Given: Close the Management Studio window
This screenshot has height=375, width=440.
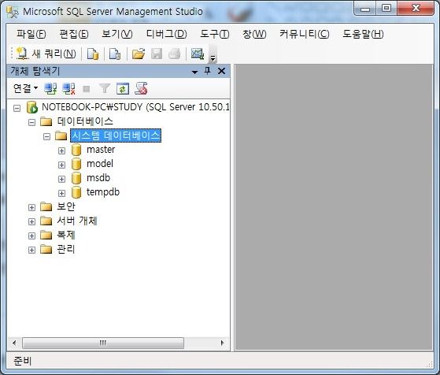Looking at the screenshot, I should [x=416, y=9].
